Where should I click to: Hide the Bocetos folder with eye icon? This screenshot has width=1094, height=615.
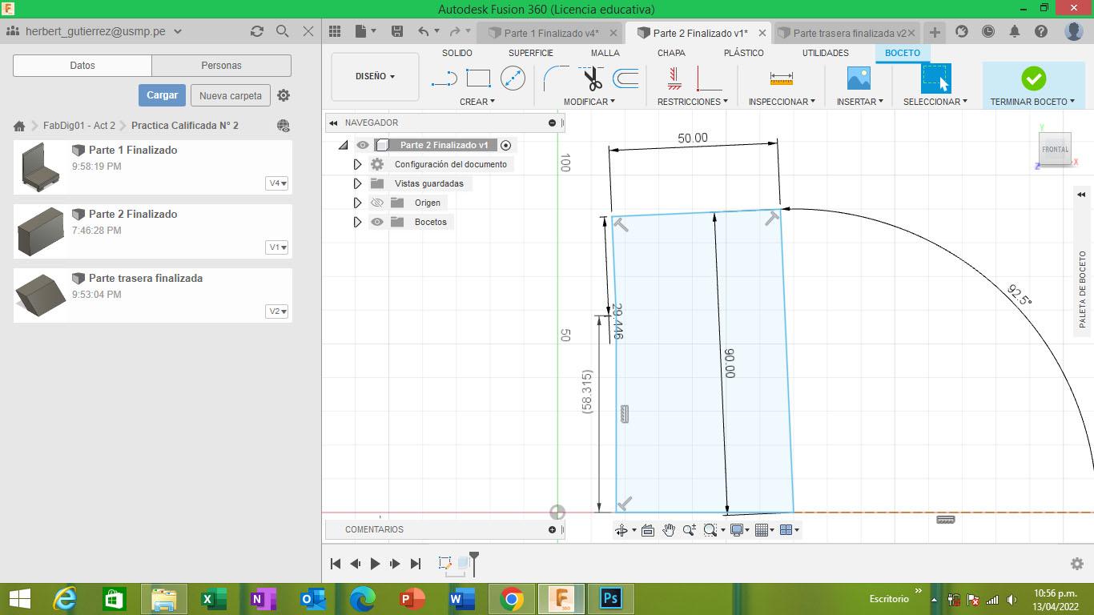point(377,222)
